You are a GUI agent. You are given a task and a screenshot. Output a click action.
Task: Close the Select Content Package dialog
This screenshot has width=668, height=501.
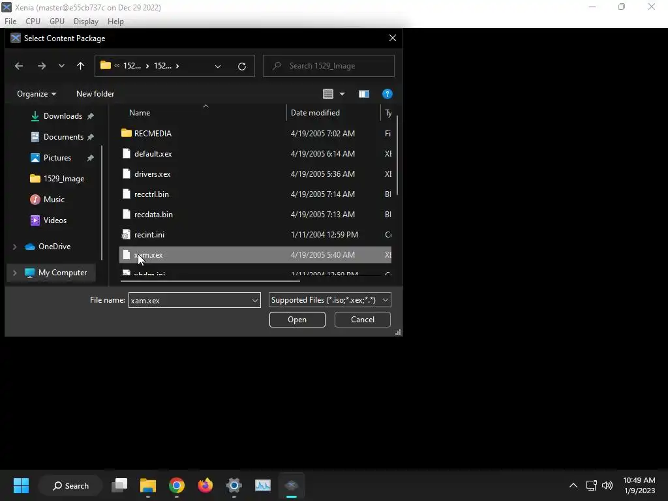tap(392, 38)
